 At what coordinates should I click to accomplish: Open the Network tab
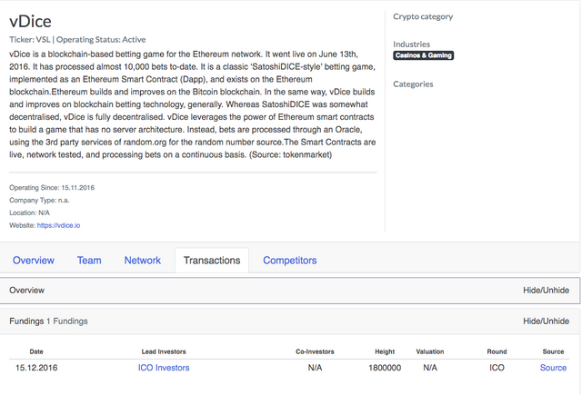pos(143,260)
